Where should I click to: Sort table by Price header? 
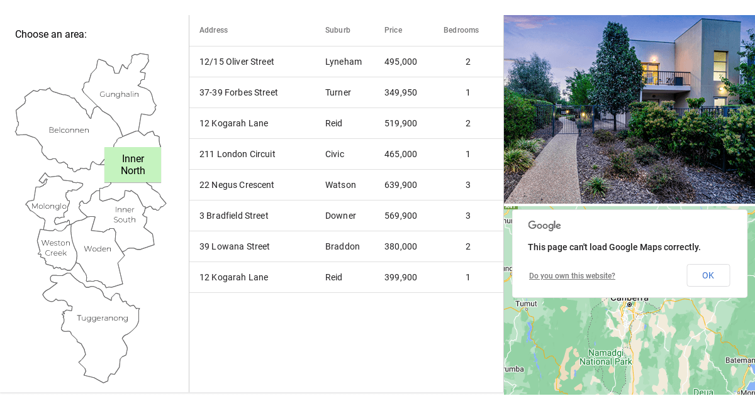coord(393,30)
